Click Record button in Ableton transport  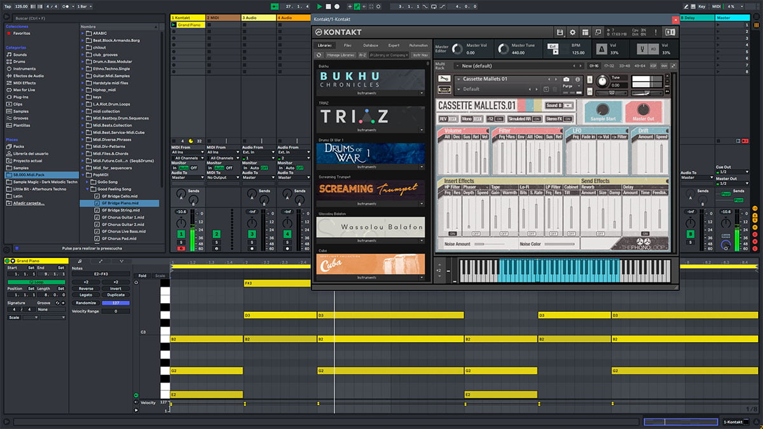click(337, 6)
